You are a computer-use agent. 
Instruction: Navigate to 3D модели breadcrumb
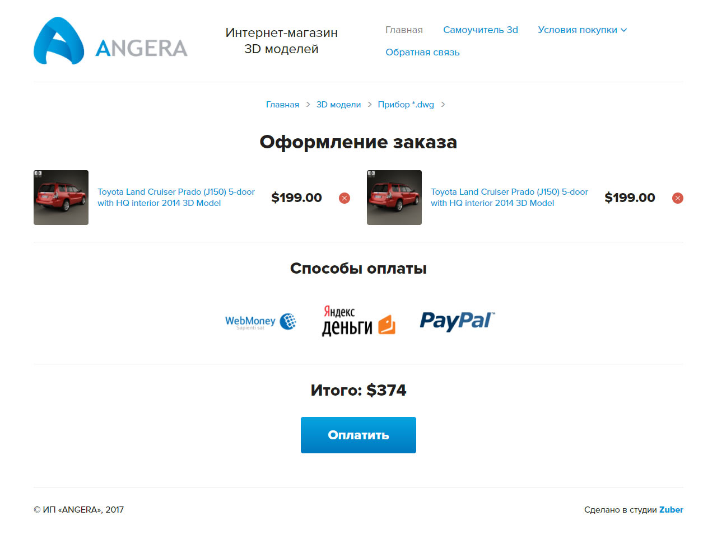[x=338, y=105]
